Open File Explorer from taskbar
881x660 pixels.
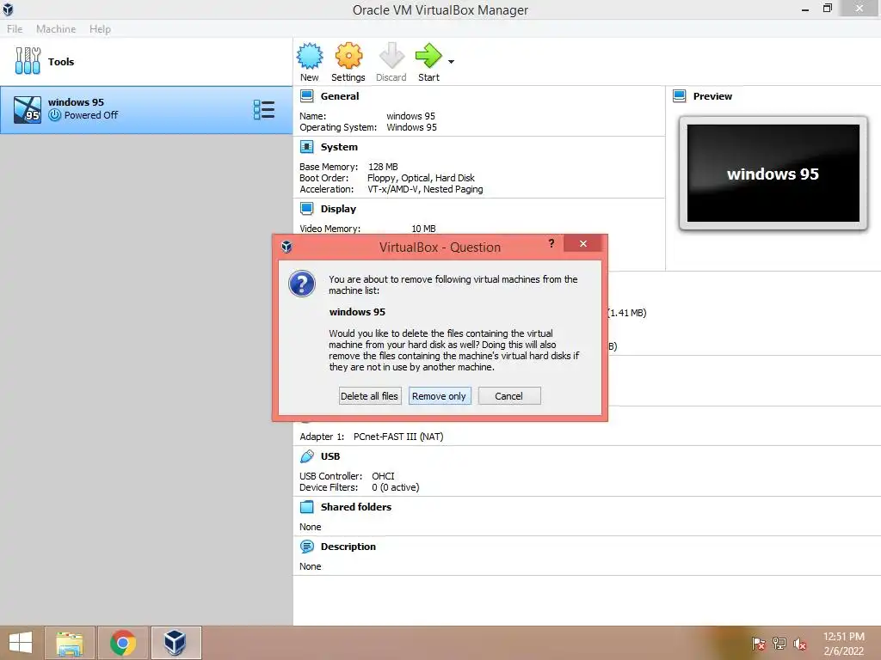pyautogui.click(x=71, y=643)
